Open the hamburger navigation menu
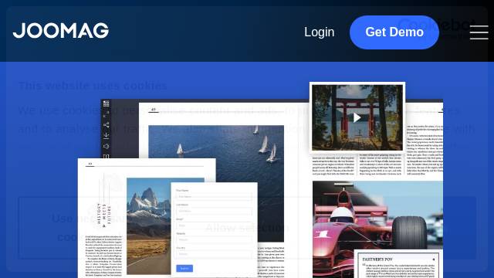 pyautogui.click(x=479, y=32)
